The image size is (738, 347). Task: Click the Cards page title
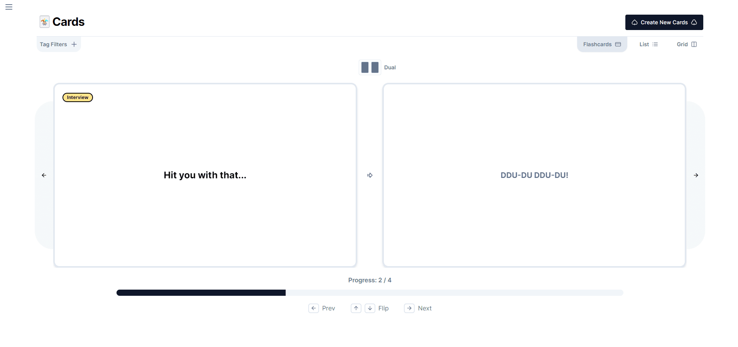pyautogui.click(x=68, y=22)
